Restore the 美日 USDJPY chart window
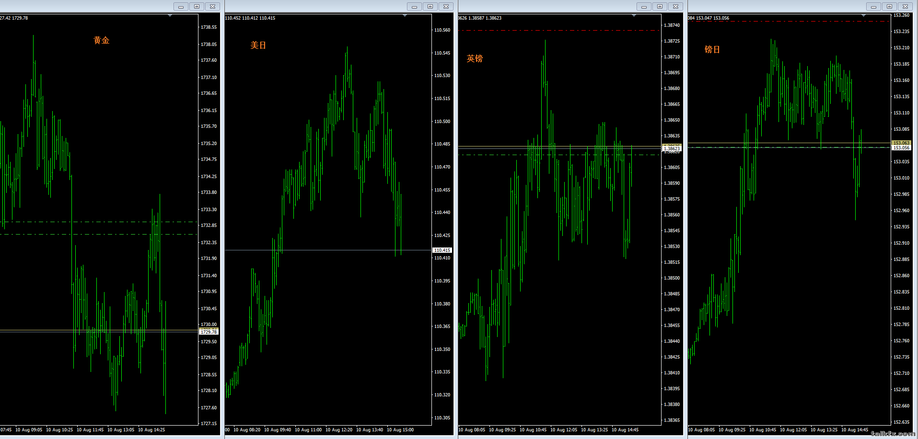 [430, 6]
